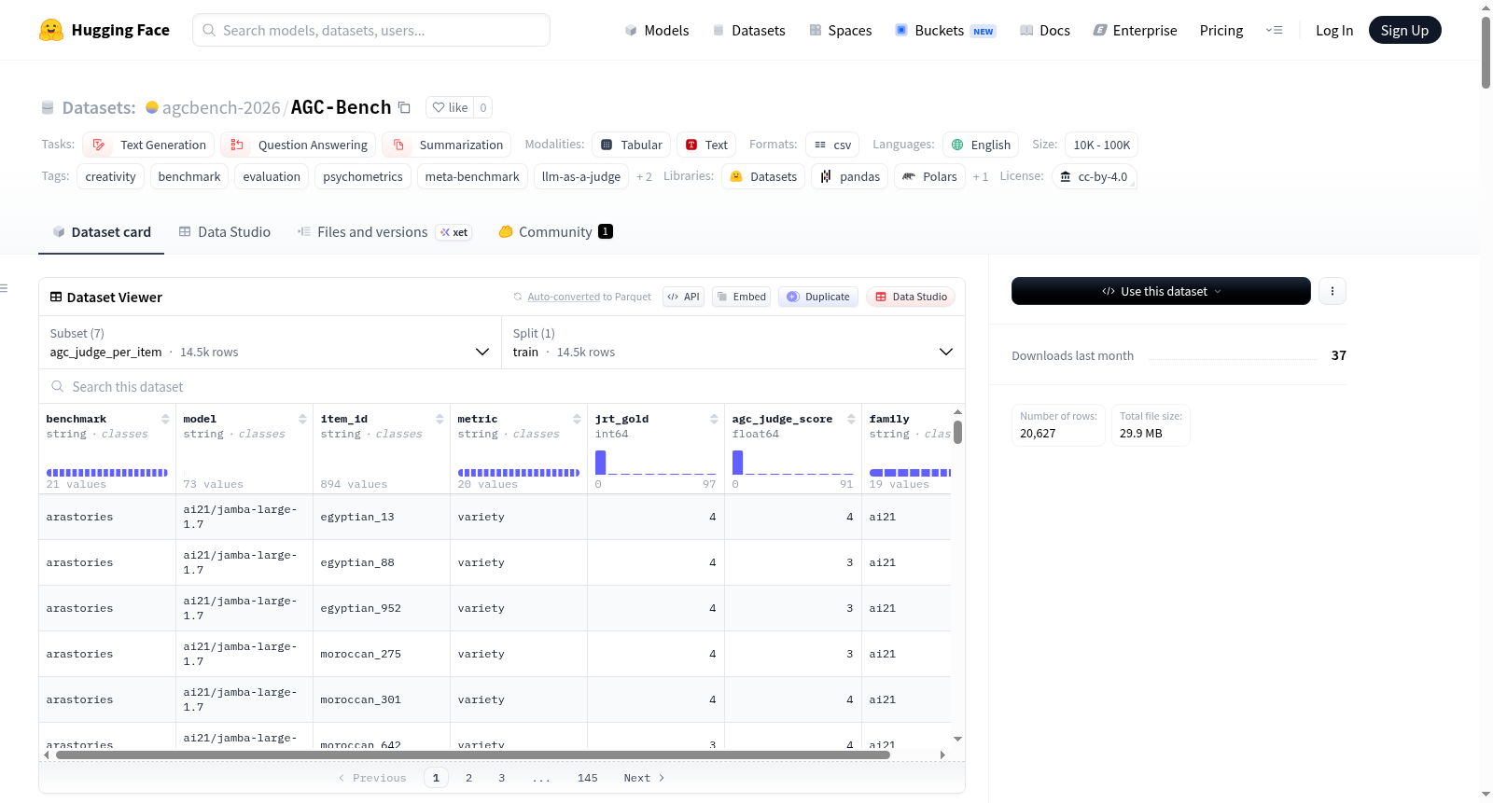The width and height of the screenshot is (1493, 803).
Task: Click the left sidebar menu icon
Action: tap(4, 288)
